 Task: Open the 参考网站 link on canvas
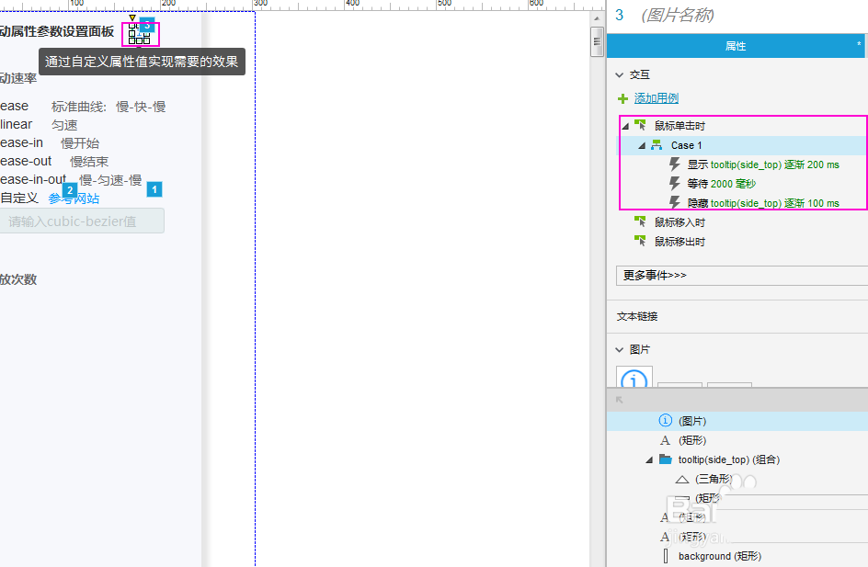tap(74, 198)
